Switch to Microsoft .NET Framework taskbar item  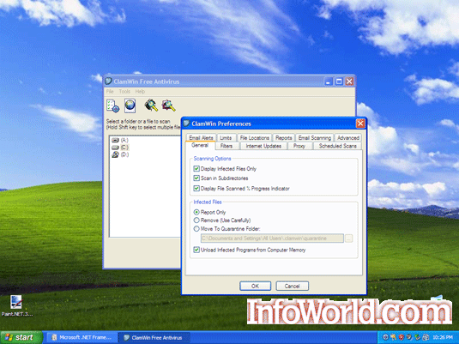82,337
